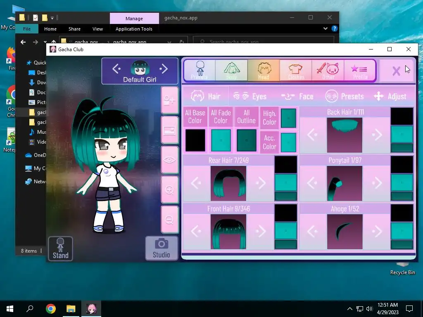Open the Studio camera button
The width and height of the screenshot is (423, 317).
(162, 248)
